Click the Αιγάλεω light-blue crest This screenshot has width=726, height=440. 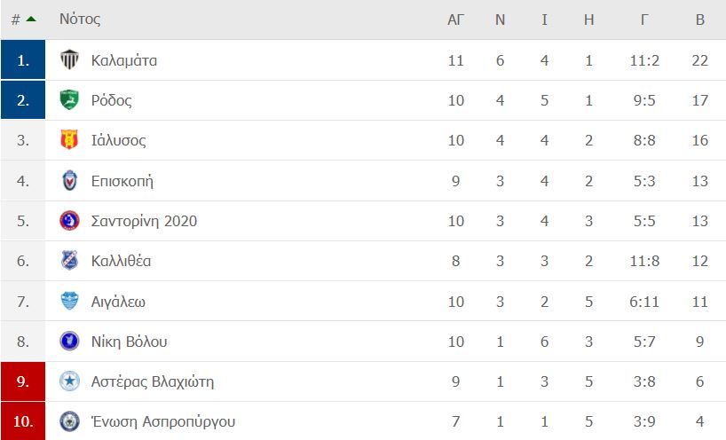[x=69, y=302]
